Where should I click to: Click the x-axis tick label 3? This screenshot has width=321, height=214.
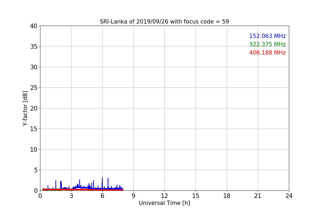tap(71, 196)
